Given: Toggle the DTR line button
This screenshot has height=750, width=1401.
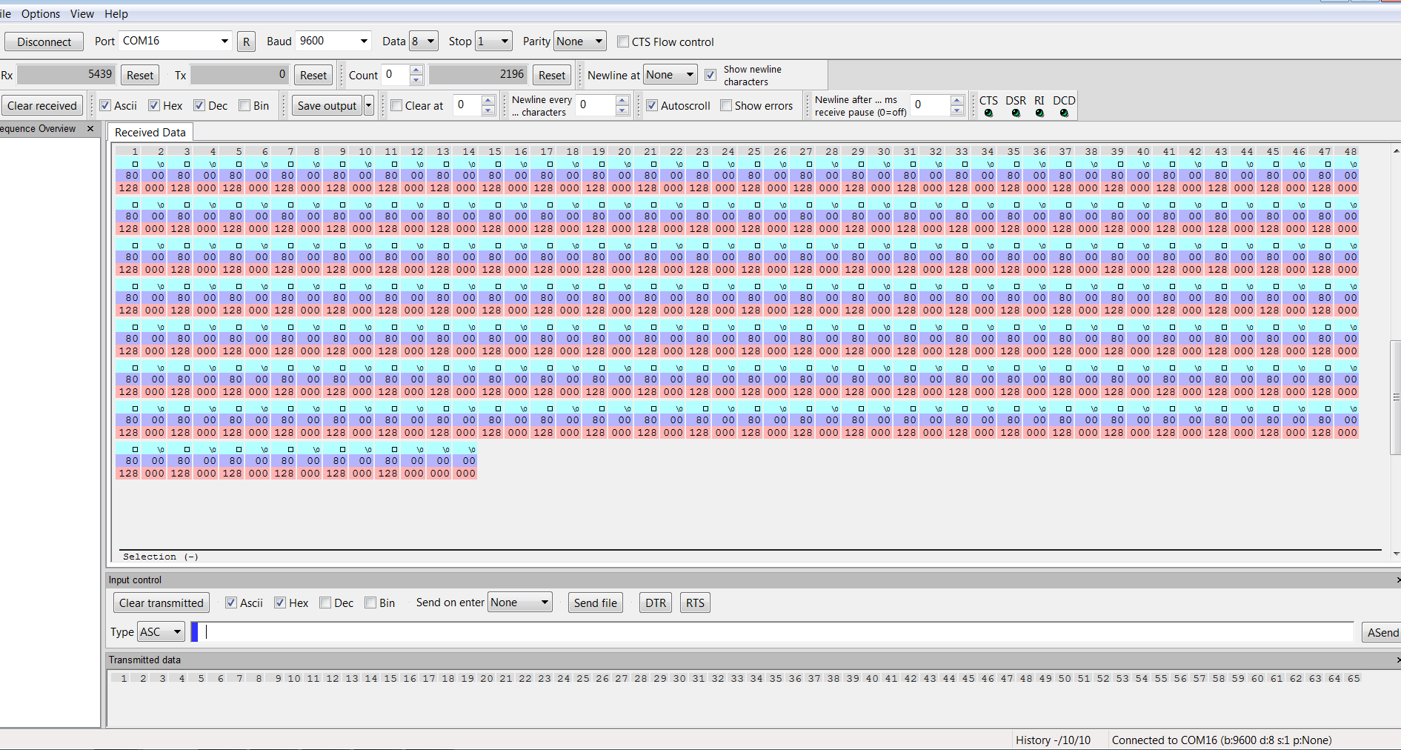Looking at the screenshot, I should (656, 603).
